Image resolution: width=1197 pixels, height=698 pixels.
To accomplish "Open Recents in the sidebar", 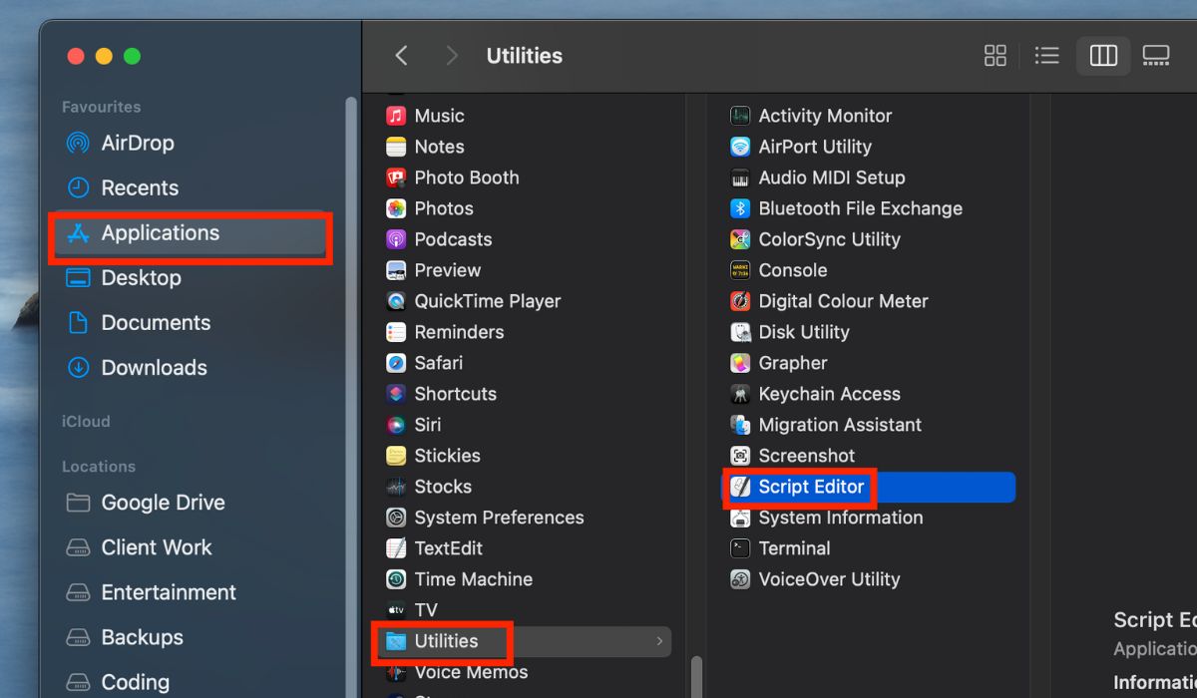I will pyautogui.click(x=122, y=187).
